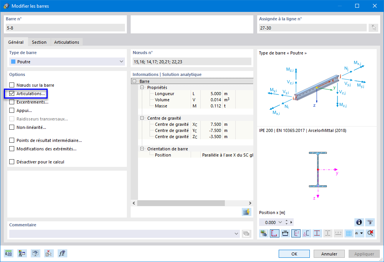Click the formula fx visibility icon

tap(62, 254)
